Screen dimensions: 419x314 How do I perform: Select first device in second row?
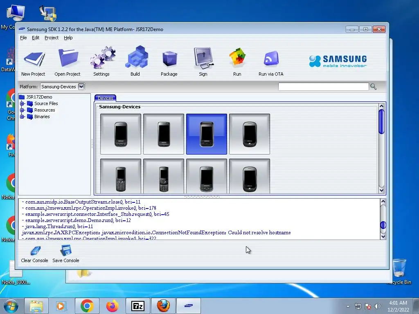121,176
